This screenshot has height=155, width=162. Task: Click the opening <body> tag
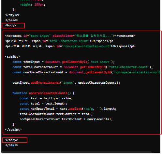(11, 25)
